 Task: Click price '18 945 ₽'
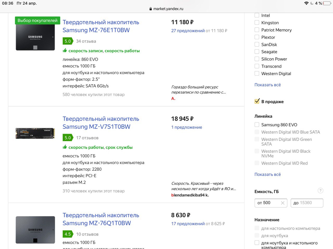point(182,119)
